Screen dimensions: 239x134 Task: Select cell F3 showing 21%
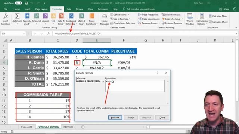(x=124, y=57)
